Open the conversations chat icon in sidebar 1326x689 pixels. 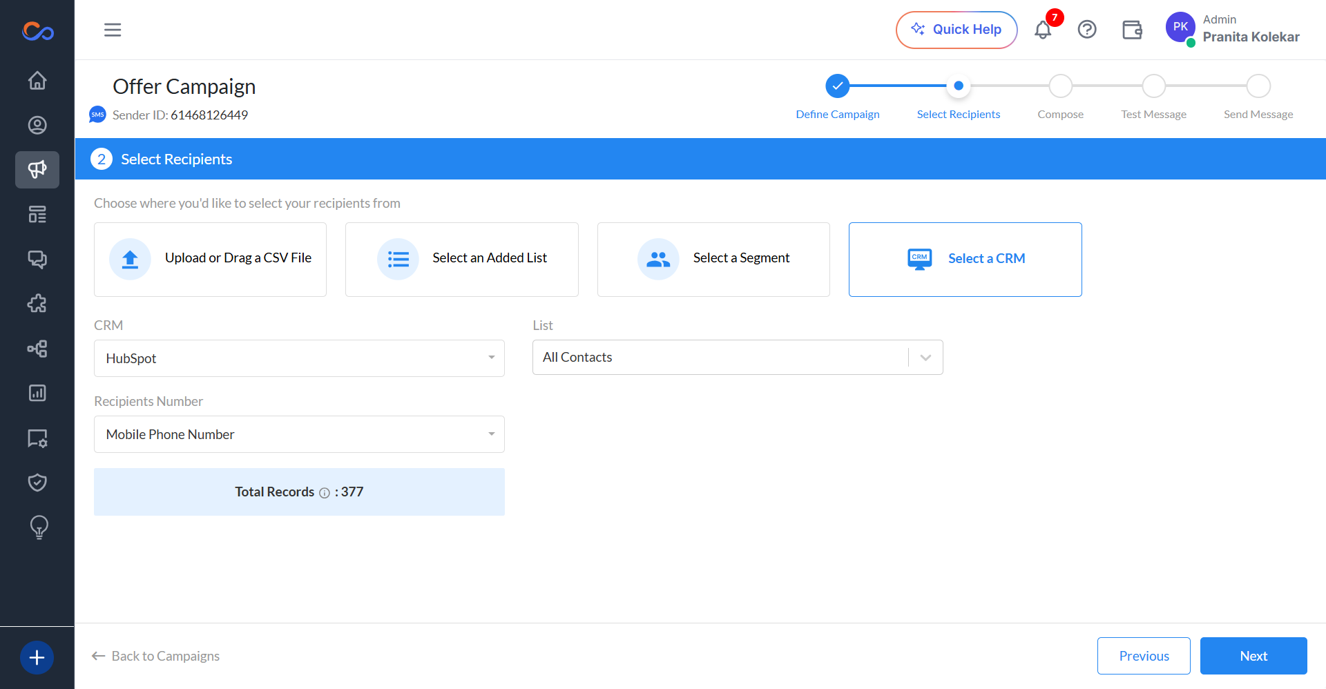(37, 259)
